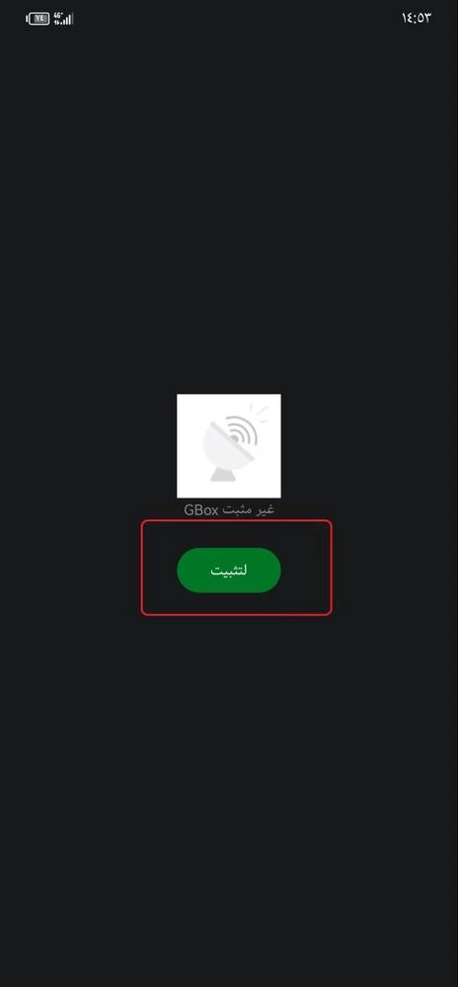Tap the signal strength bars icon
The image size is (458, 987).
tap(67, 19)
